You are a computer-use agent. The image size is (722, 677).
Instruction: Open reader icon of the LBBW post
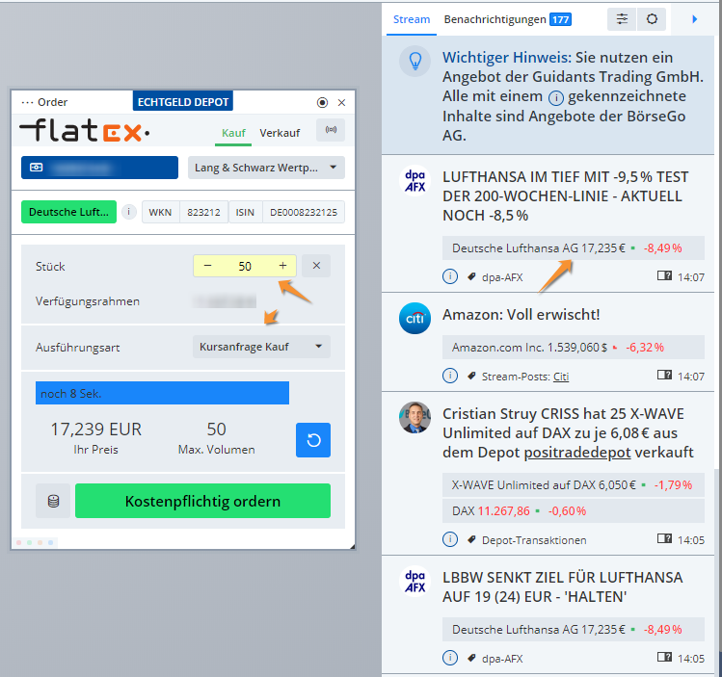tap(664, 657)
